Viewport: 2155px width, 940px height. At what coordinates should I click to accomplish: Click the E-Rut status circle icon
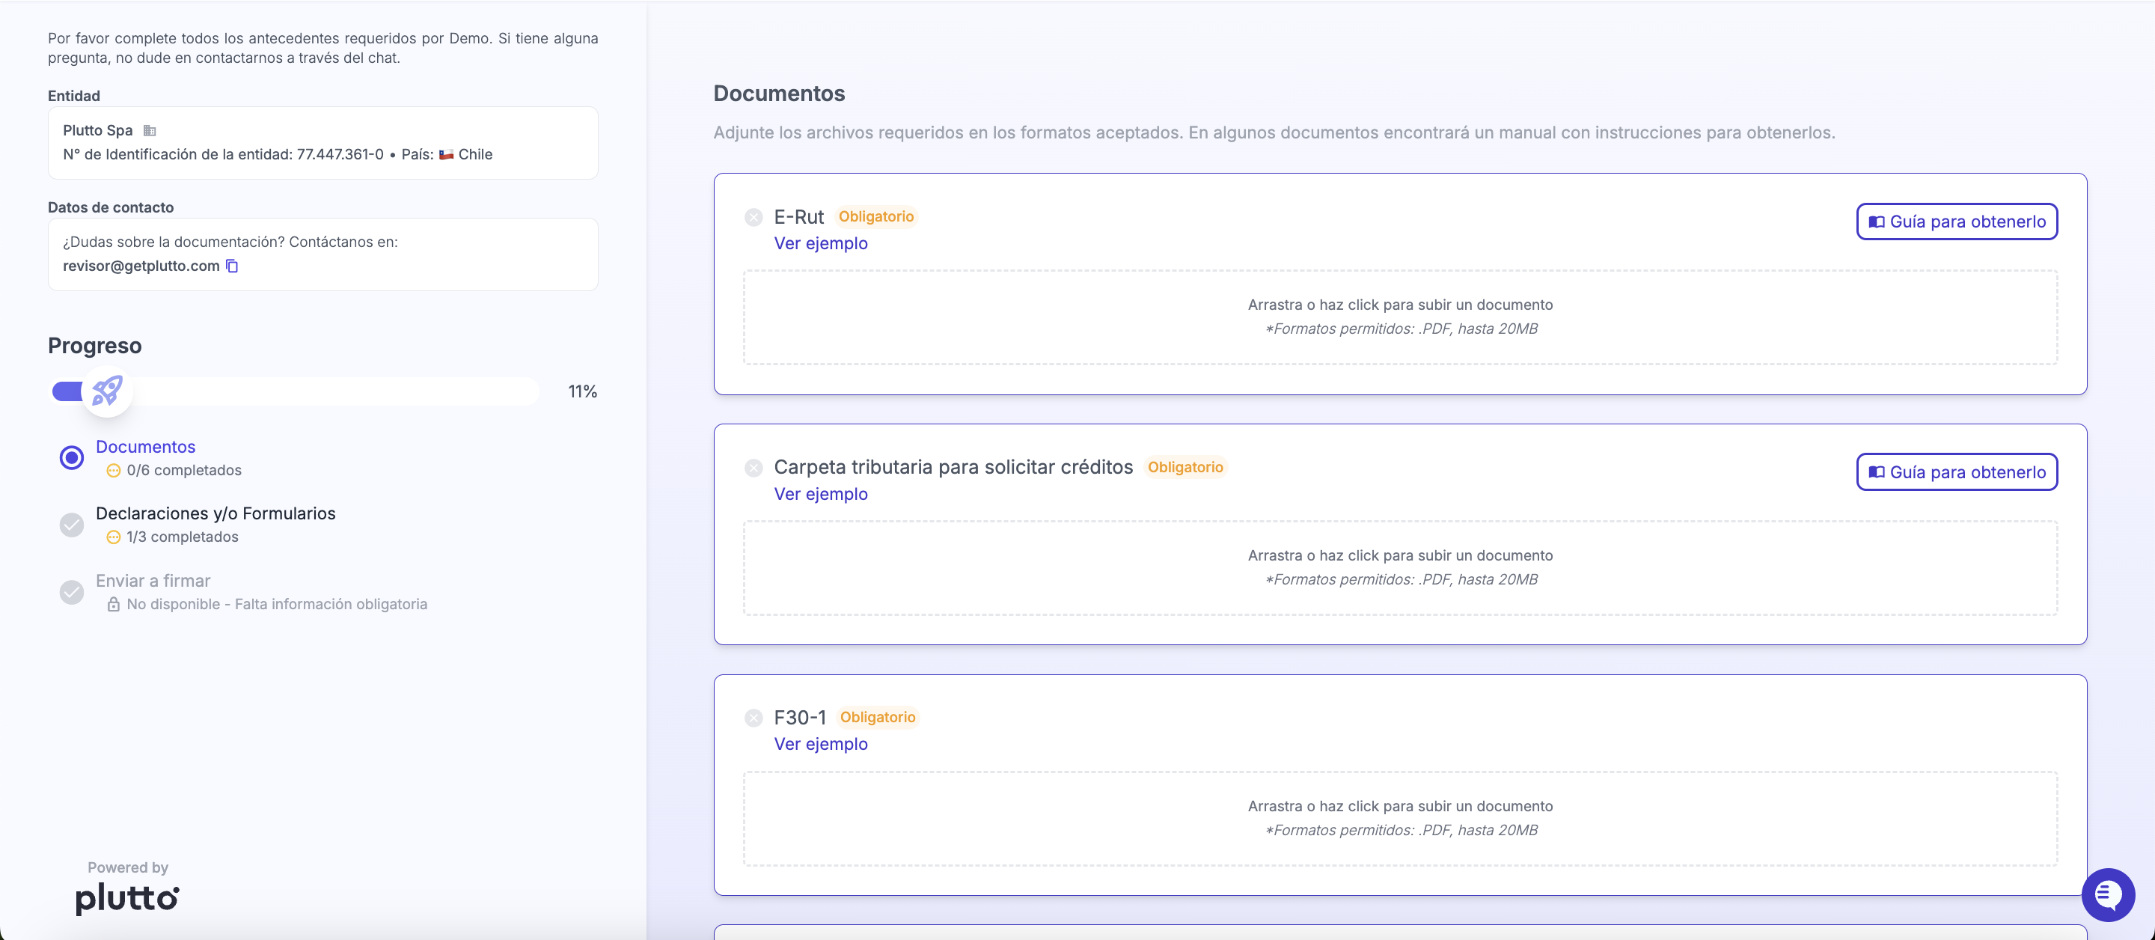(754, 218)
